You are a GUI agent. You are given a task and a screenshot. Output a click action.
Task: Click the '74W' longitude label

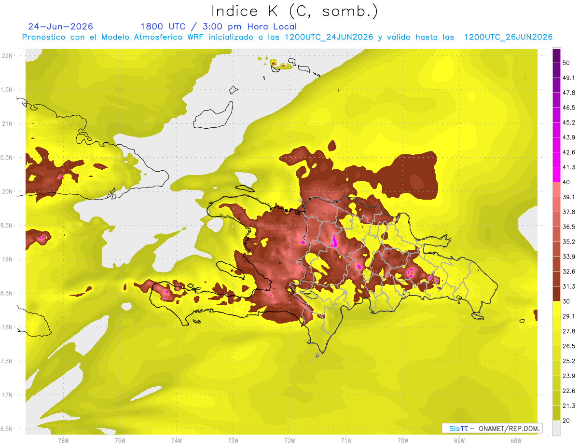pyautogui.click(x=177, y=440)
